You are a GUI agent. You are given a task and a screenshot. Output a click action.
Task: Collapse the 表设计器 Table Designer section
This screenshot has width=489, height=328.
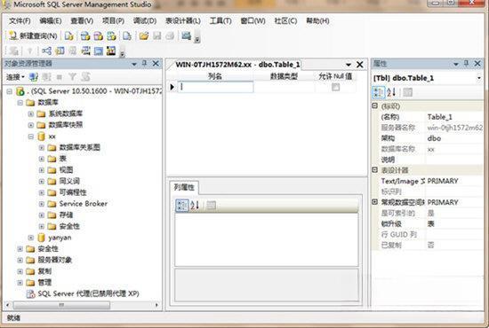(375, 169)
